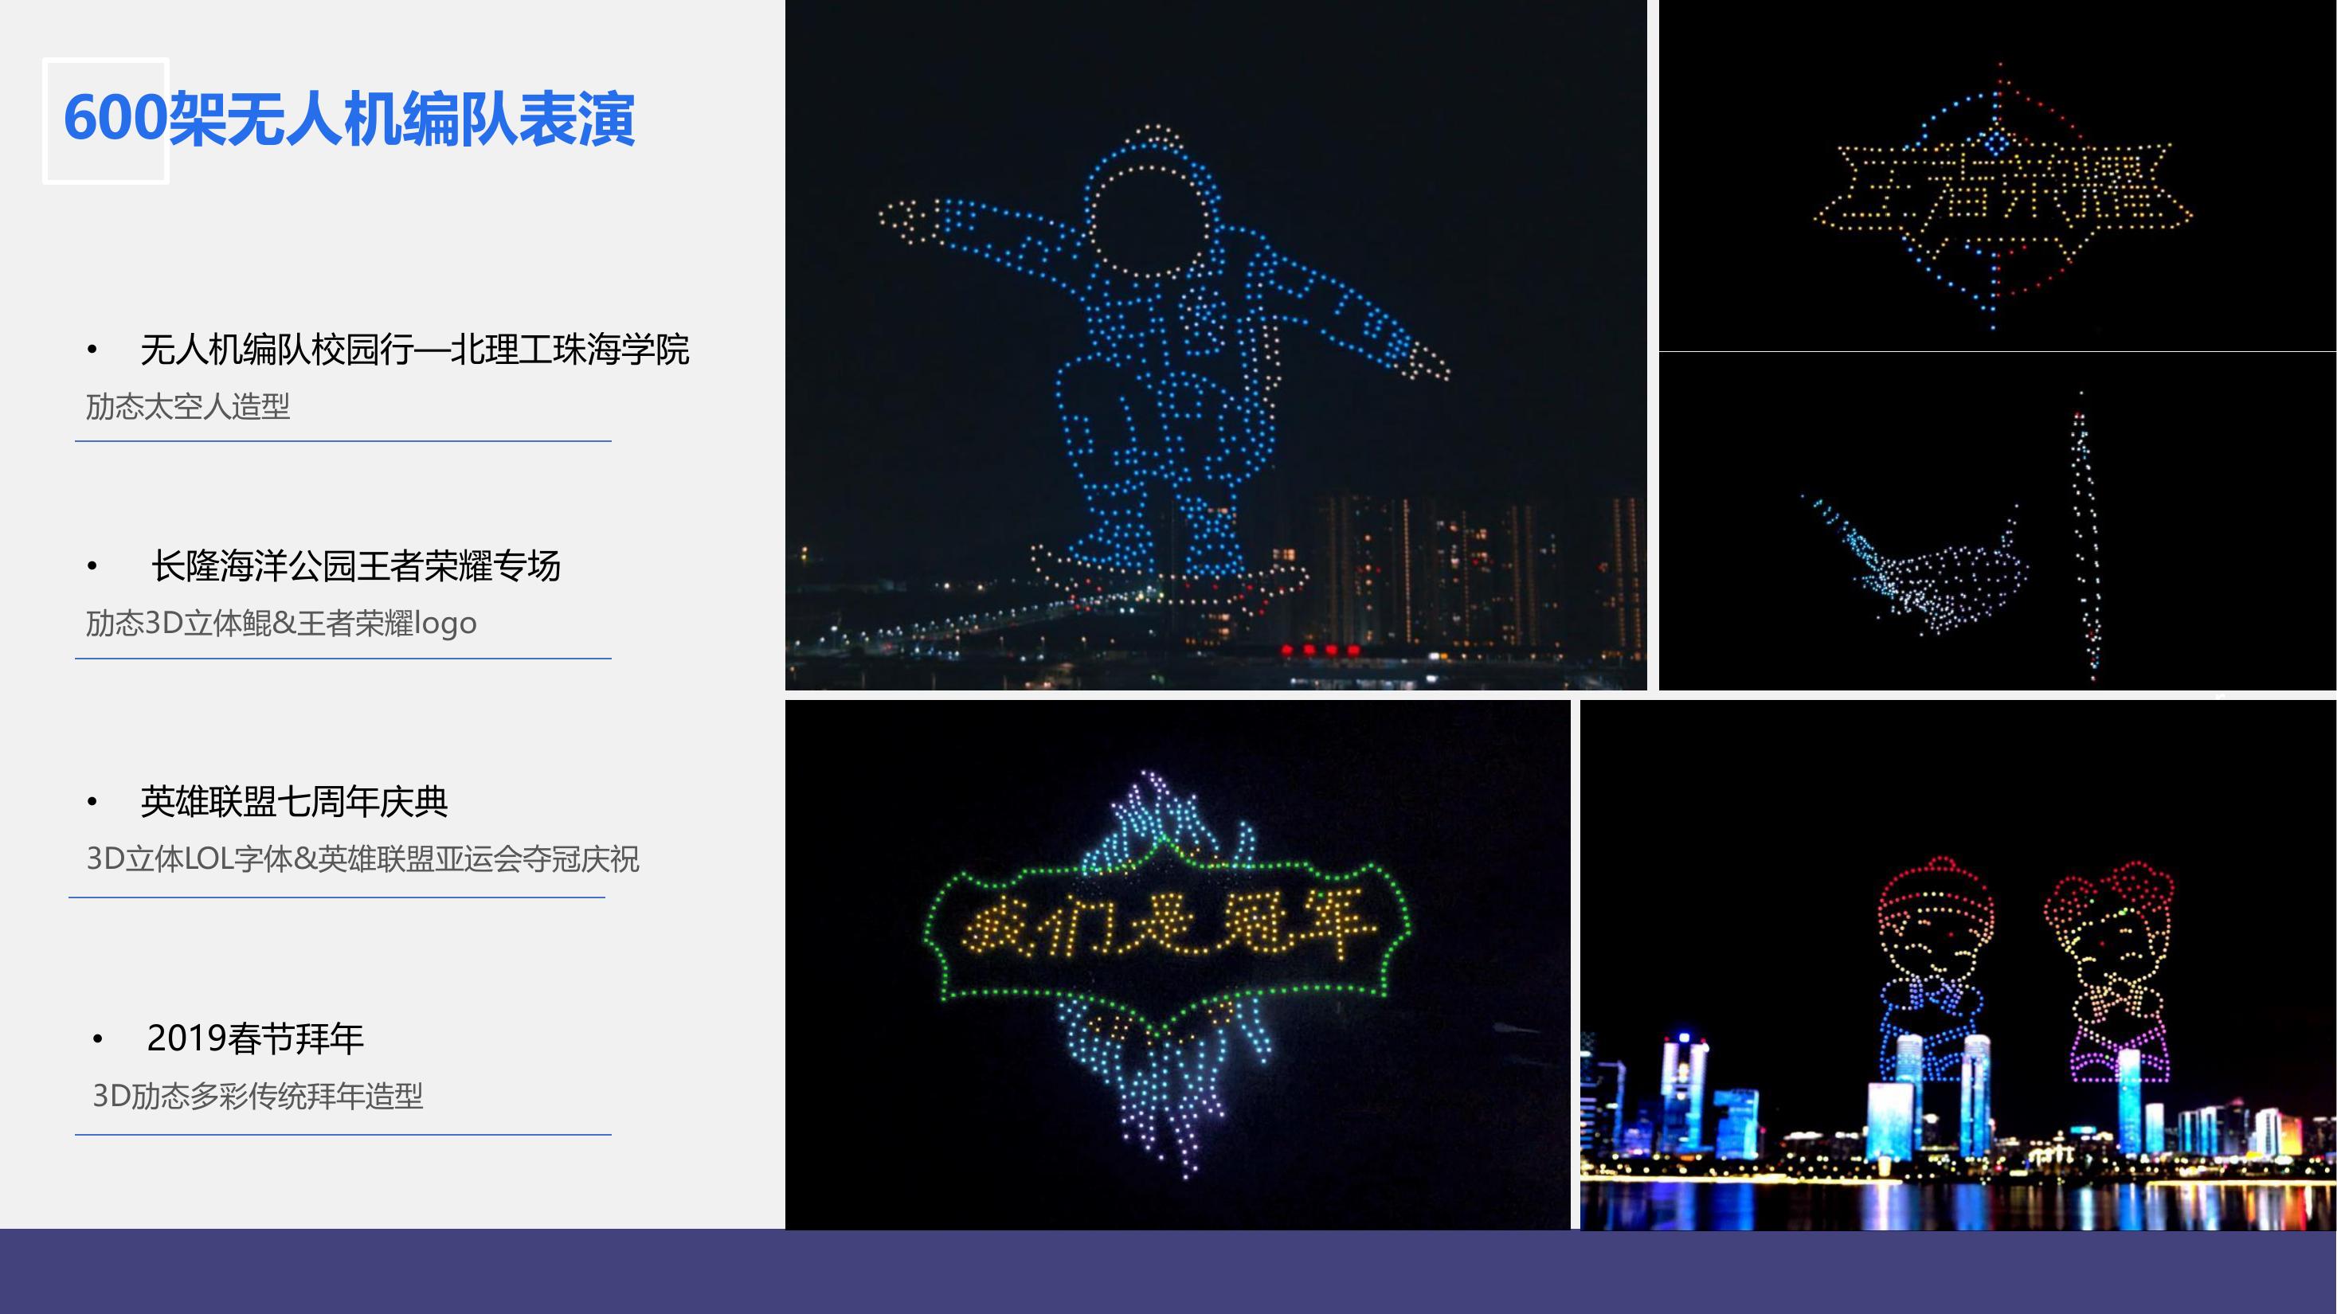Select the 我们是冠军 drone banner photo
The height and width of the screenshot is (1314, 2337).
click(1177, 965)
